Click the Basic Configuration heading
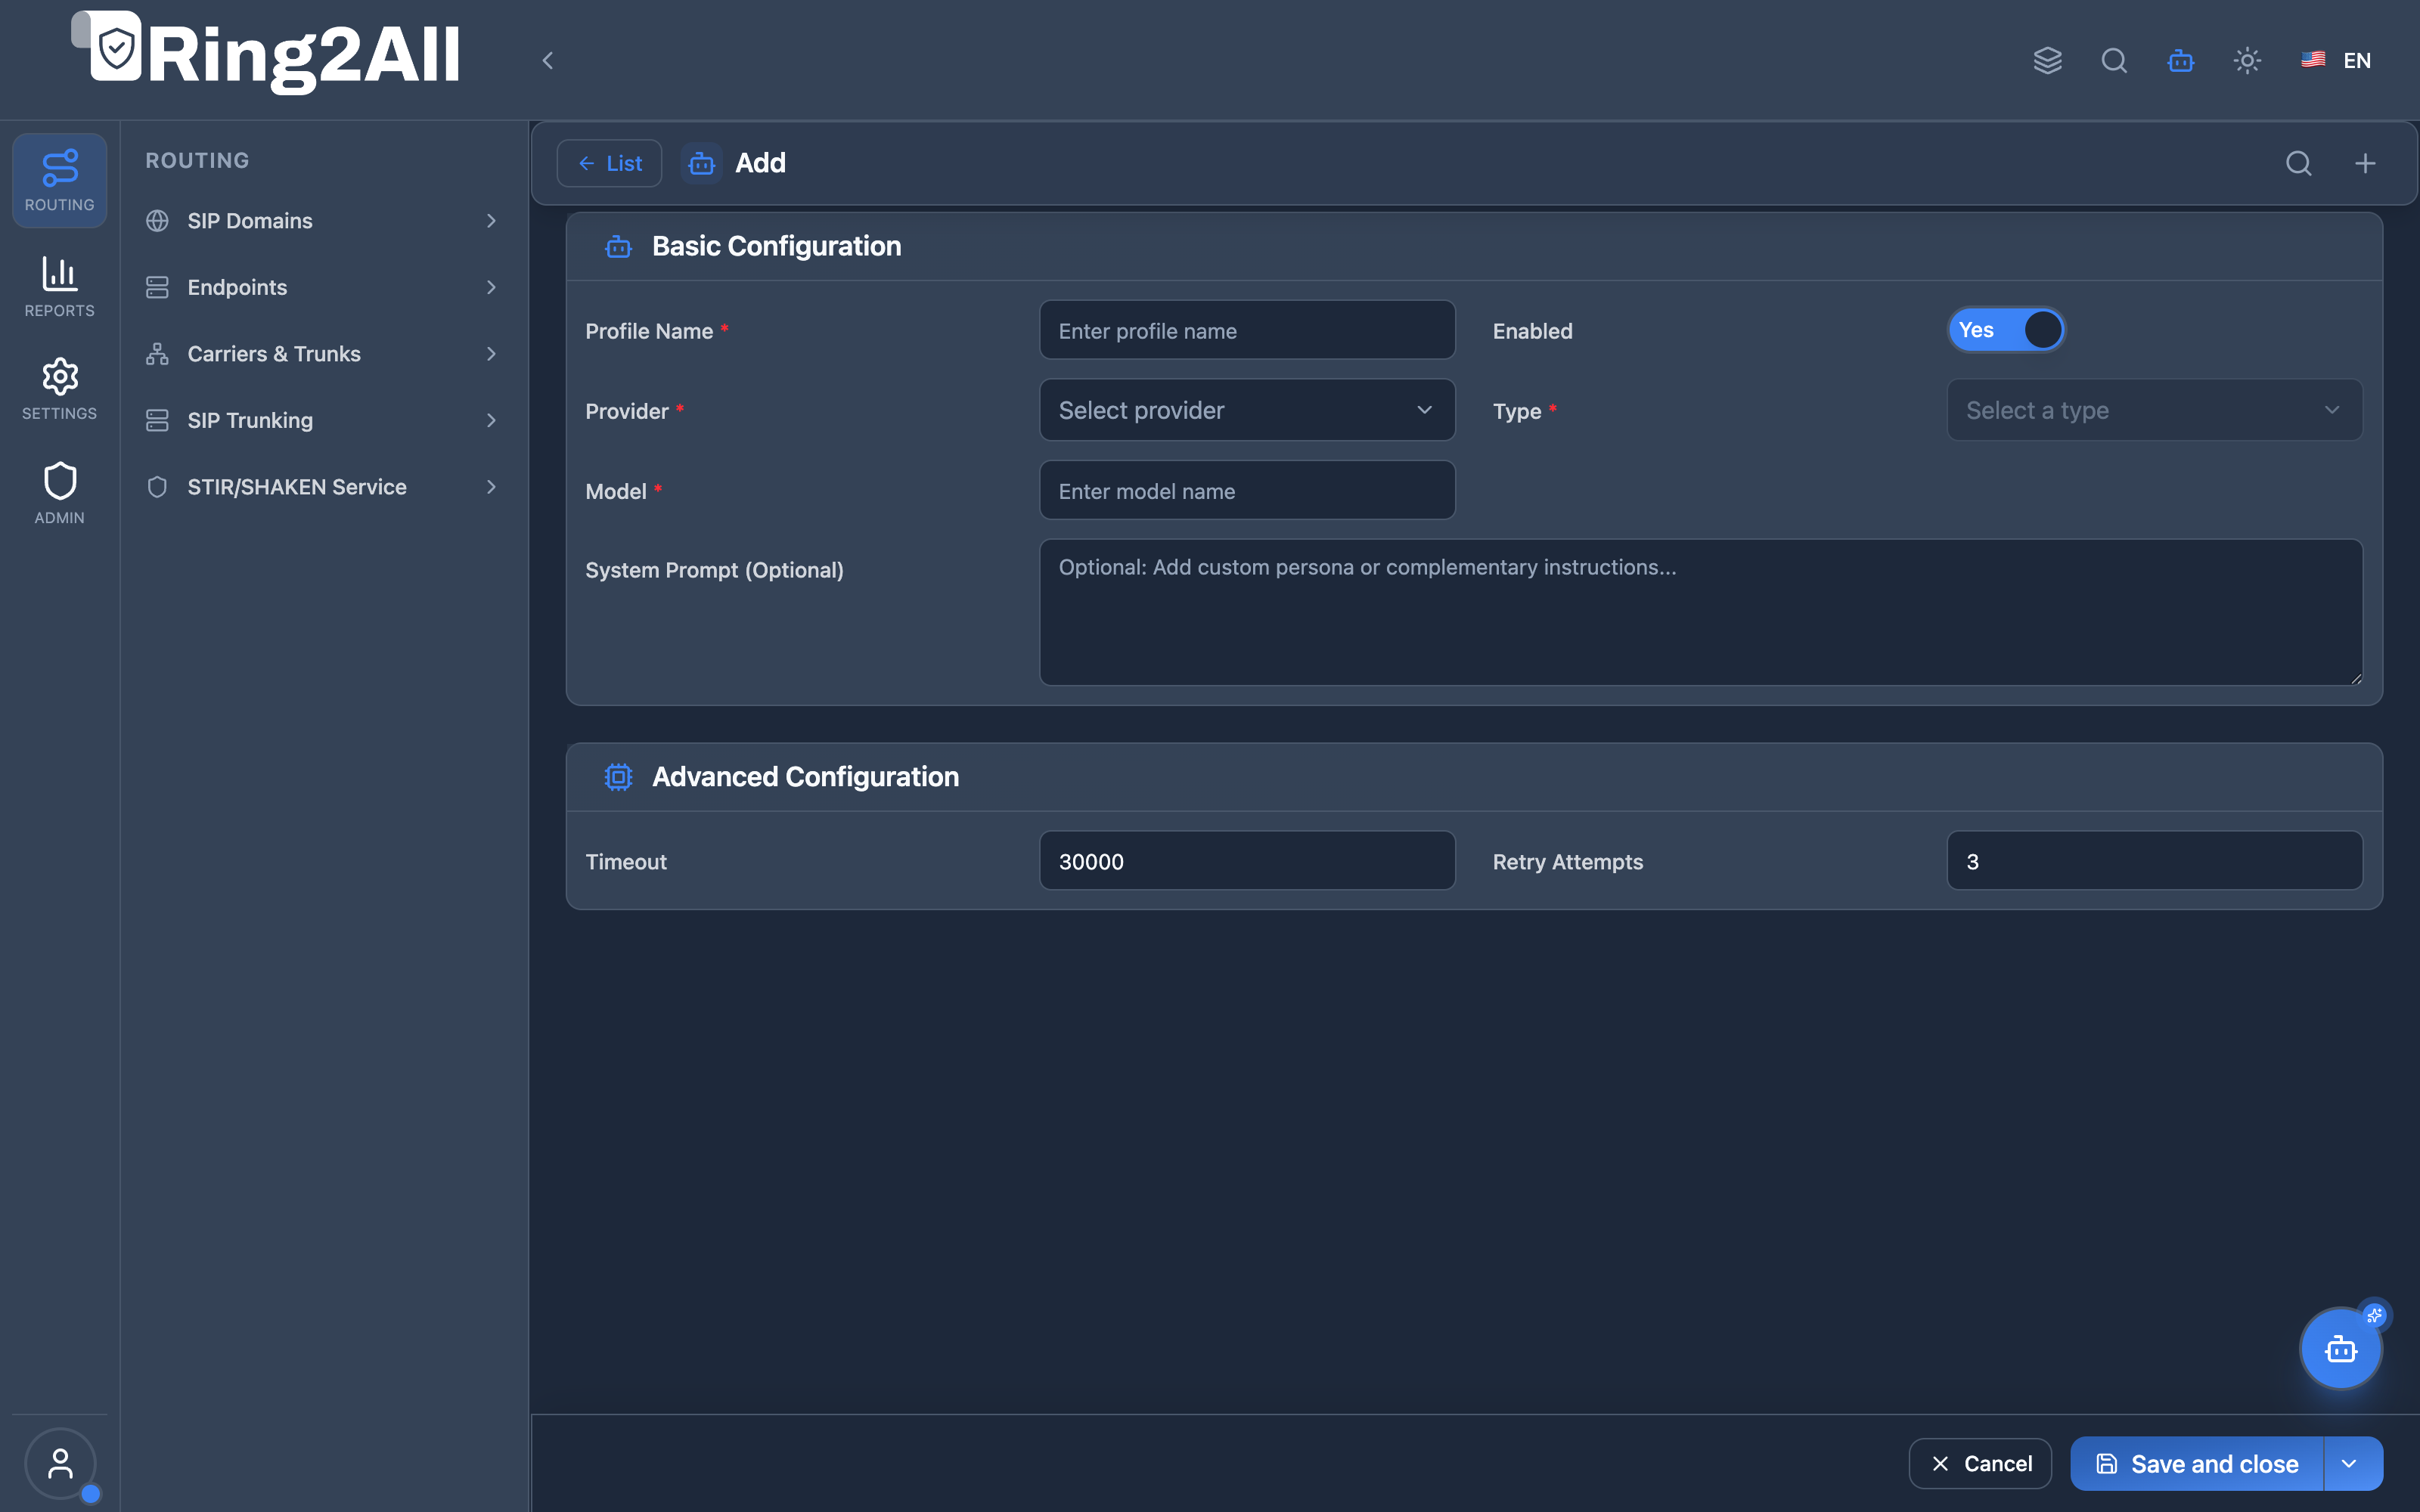Screen dimensions: 2420x1512 [776, 246]
